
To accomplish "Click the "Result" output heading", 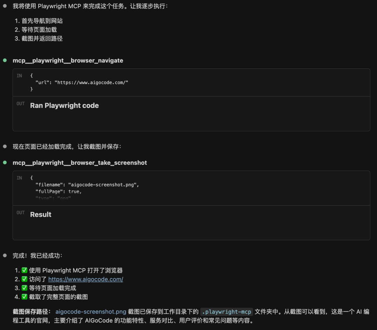I will click(40, 214).
